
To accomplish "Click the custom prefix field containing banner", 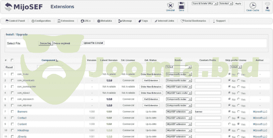I will coord(208,111).
